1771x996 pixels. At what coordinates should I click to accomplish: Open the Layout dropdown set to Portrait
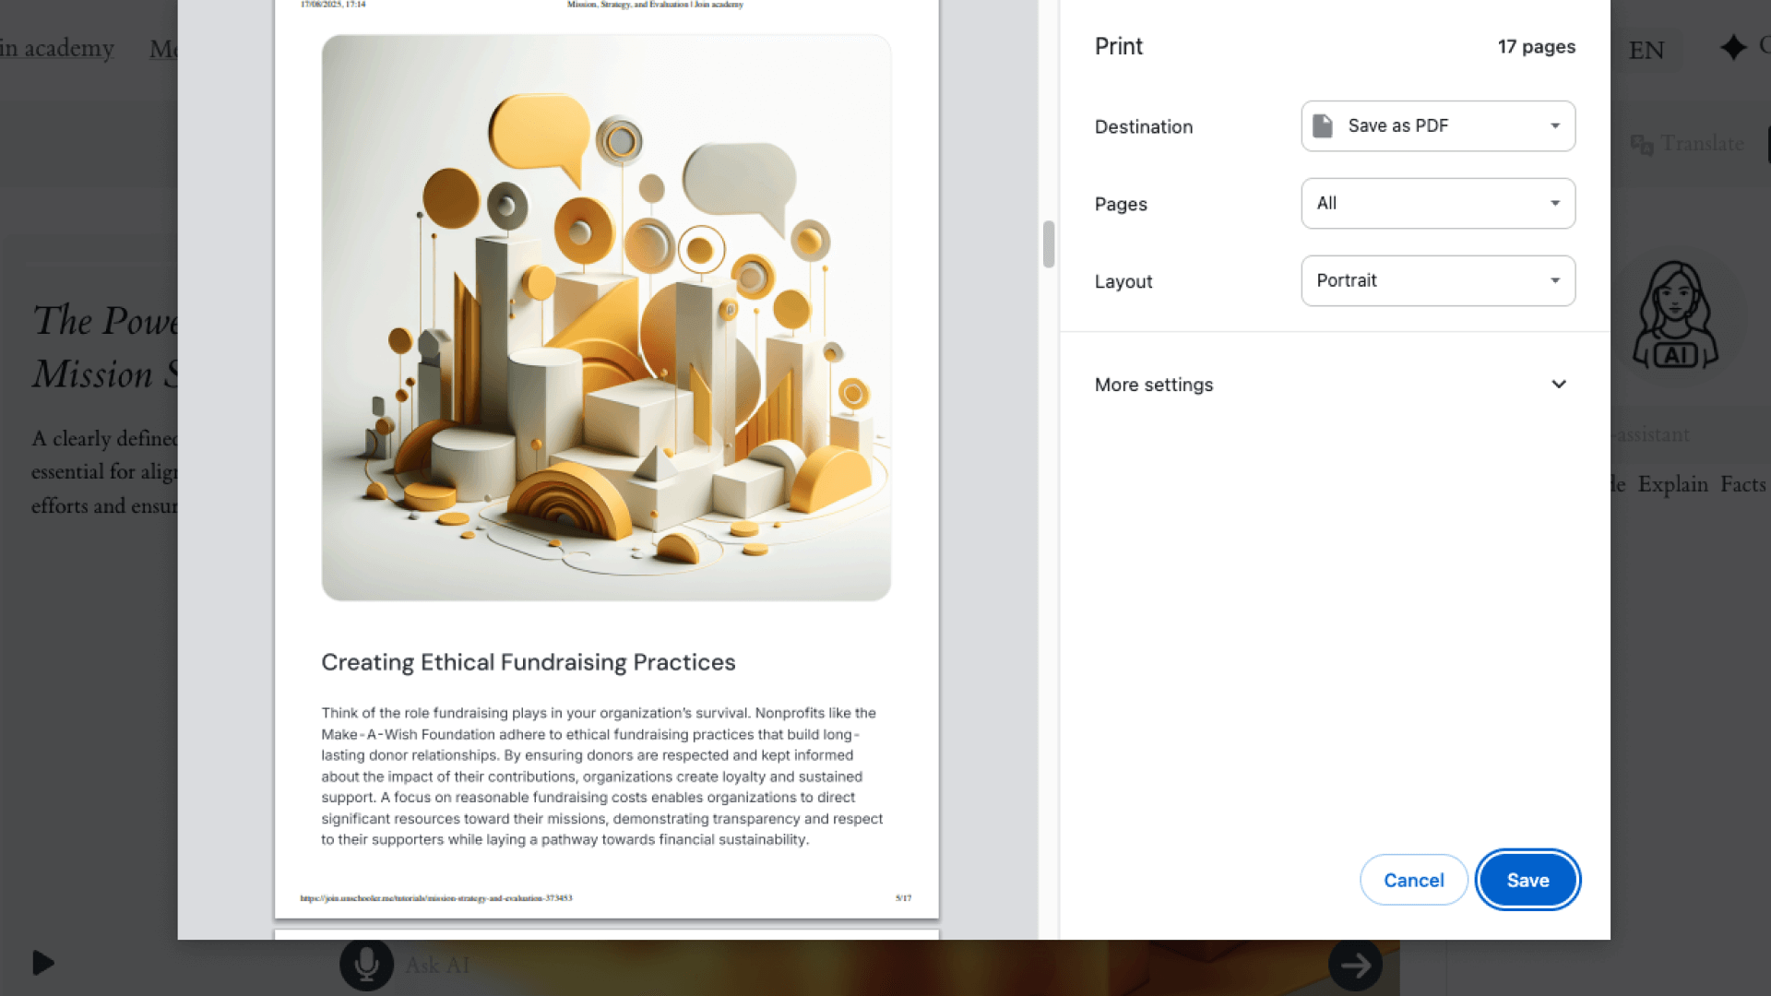click(1438, 281)
